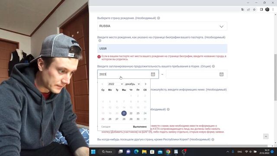
Task: Select December 28 in the calendar
Action: click(124, 119)
